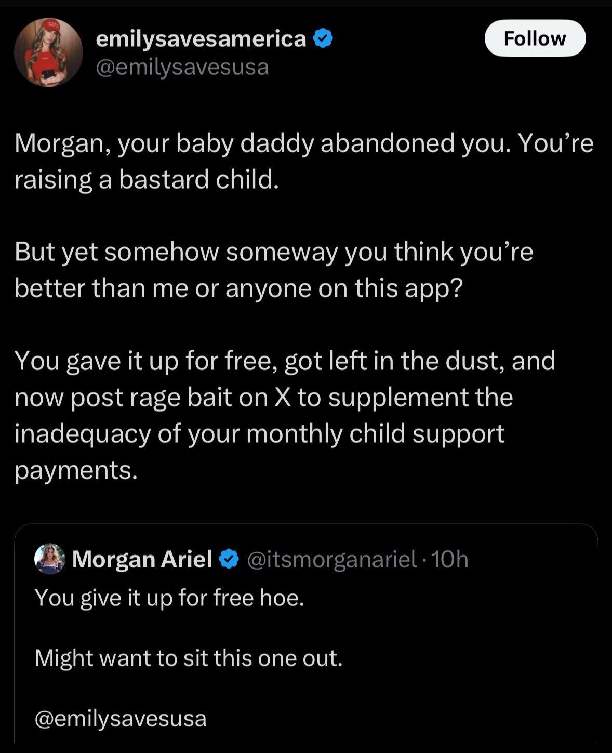Click the 'Might want to sit this one out.' line
The height and width of the screenshot is (753, 612).
point(189,658)
